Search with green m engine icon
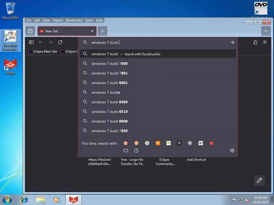Screen dimensions: 274x205 pos(169,143)
